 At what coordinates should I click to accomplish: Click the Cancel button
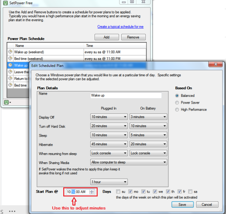[207, 204]
